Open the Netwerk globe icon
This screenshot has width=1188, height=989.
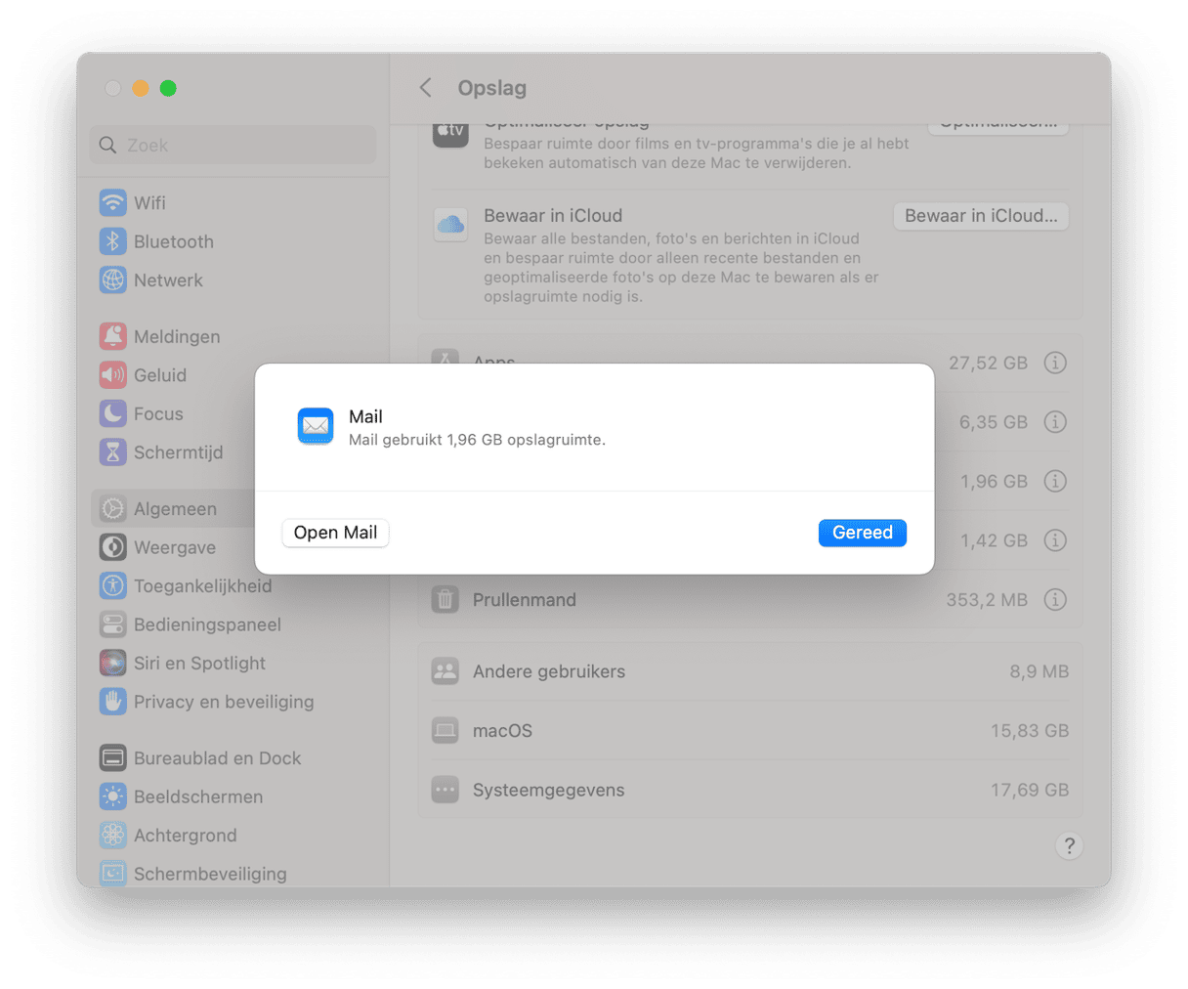[x=113, y=279]
